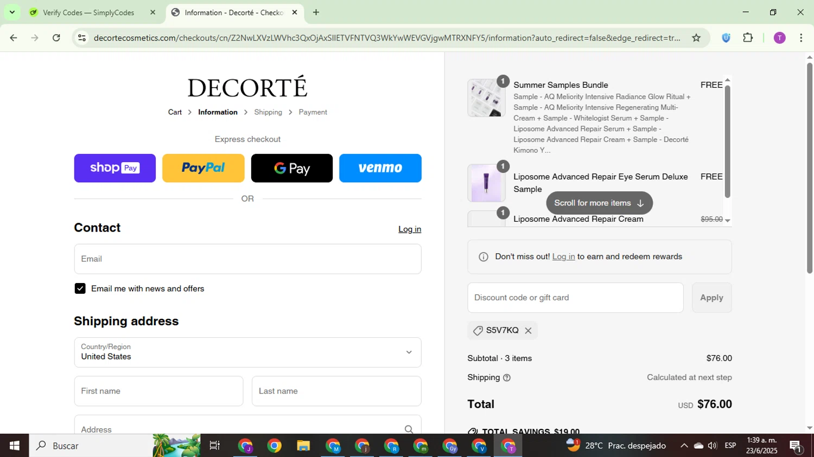Click the DECORTÉ logo
Image resolution: width=814 pixels, height=457 pixels.
[x=247, y=87]
